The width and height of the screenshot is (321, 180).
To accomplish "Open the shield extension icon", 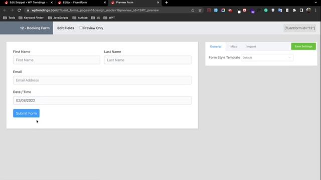I will click(273, 10).
